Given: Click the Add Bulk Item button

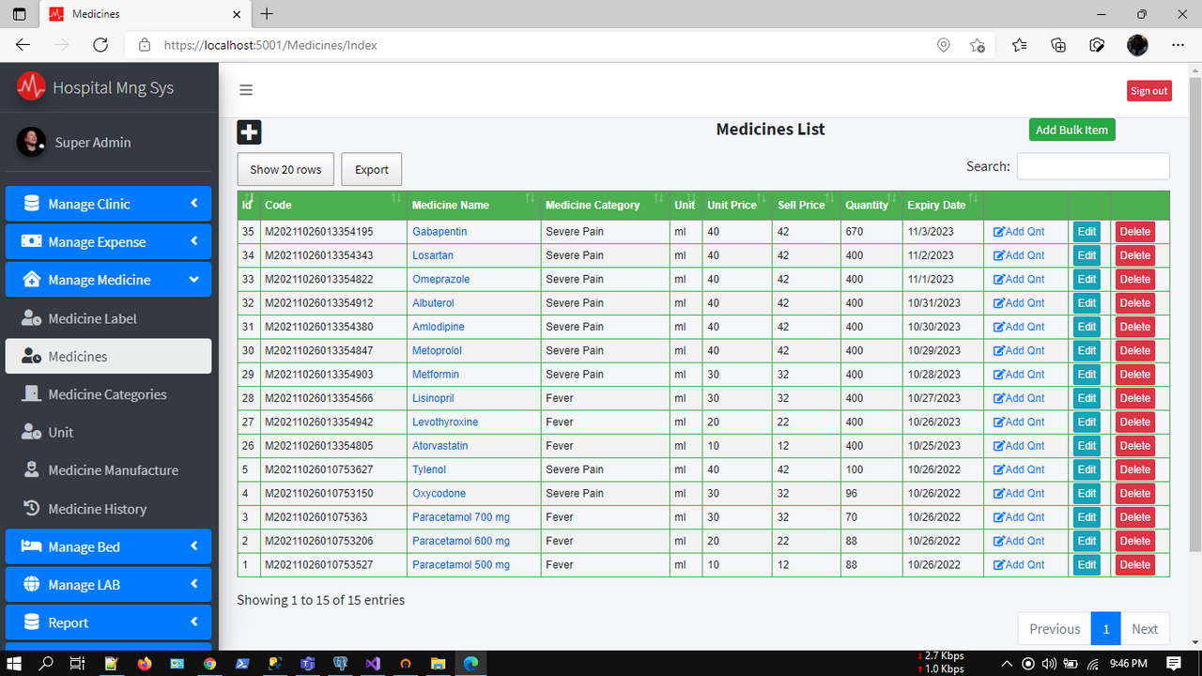Looking at the screenshot, I should (1071, 130).
